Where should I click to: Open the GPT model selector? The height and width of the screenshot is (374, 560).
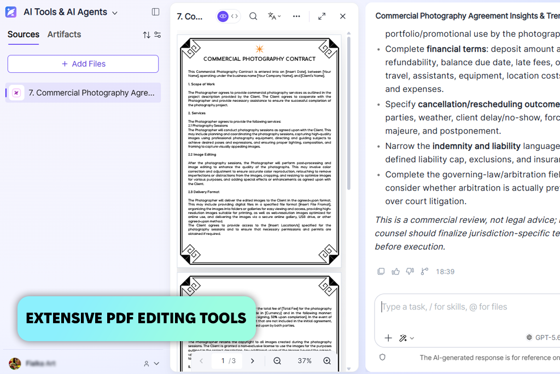click(543, 337)
